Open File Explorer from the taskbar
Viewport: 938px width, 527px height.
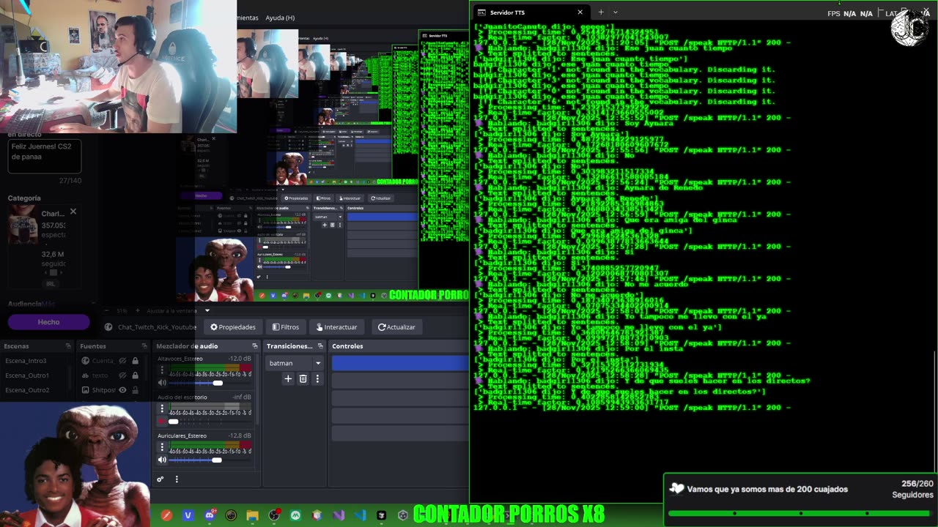pyautogui.click(x=252, y=515)
